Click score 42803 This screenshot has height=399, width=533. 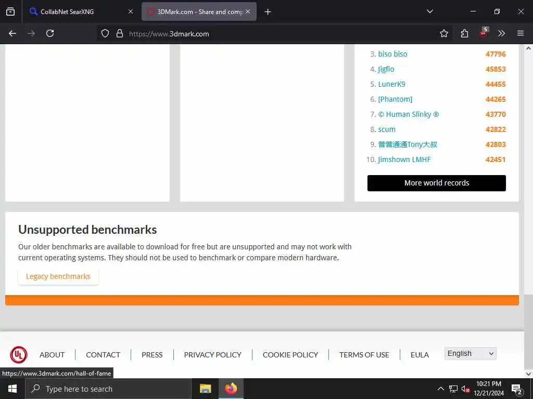tap(496, 144)
